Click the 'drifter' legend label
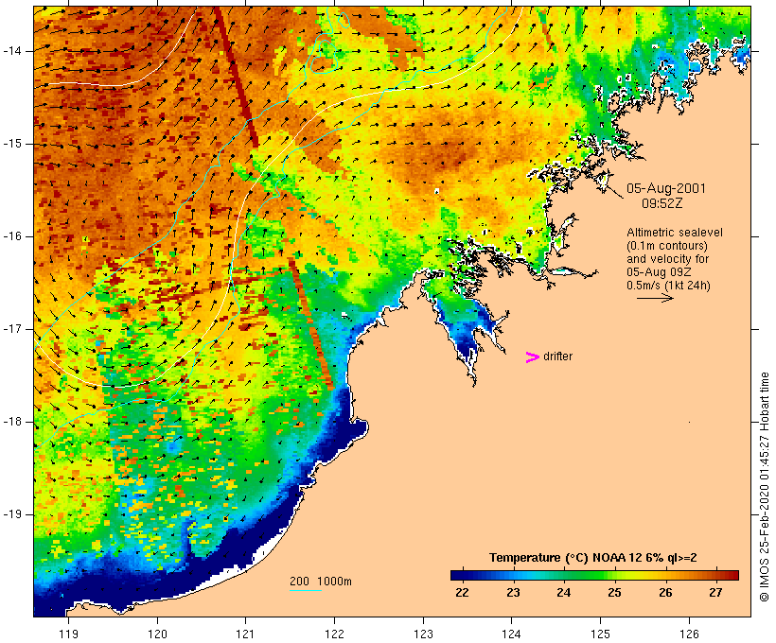Screen dimensions: 776x643 click(x=557, y=356)
